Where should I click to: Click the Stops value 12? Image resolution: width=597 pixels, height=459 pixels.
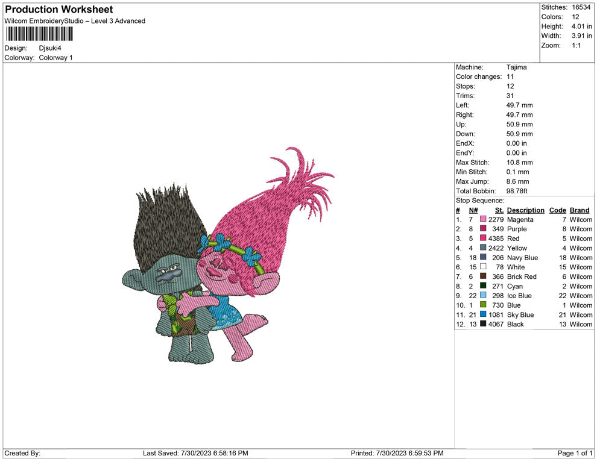pos(510,86)
